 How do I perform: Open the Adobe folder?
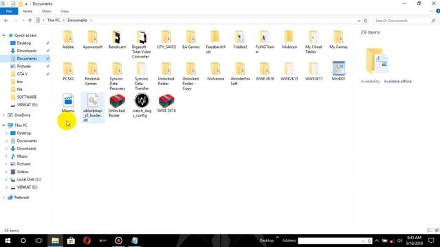68,40
